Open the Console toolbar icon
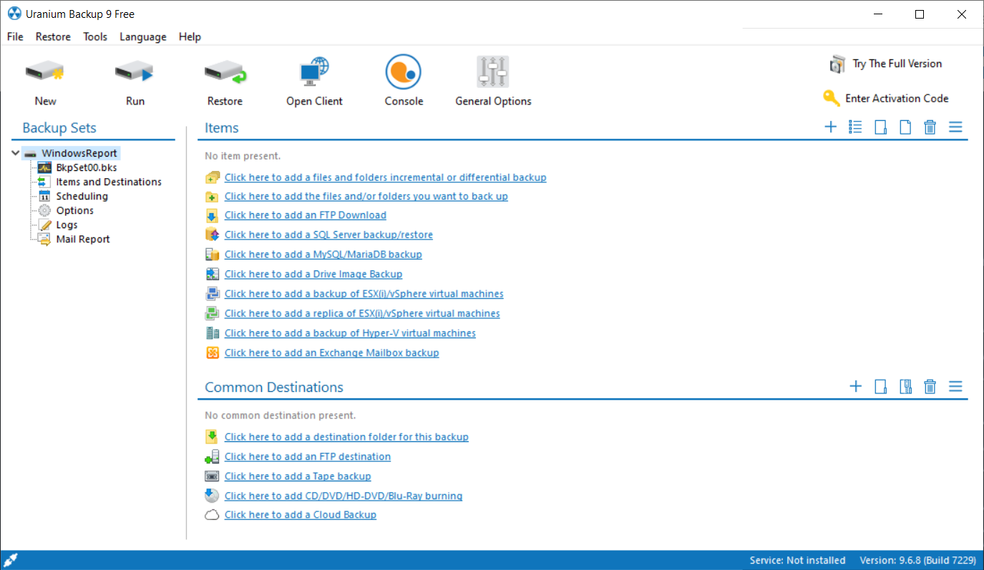This screenshot has width=984, height=570. pyautogui.click(x=404, y=72)
